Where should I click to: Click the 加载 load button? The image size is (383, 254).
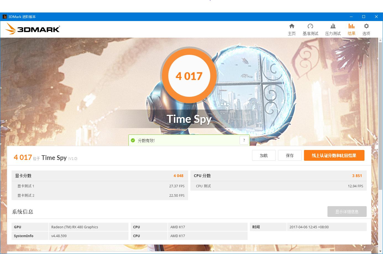(x=264, y=155)
